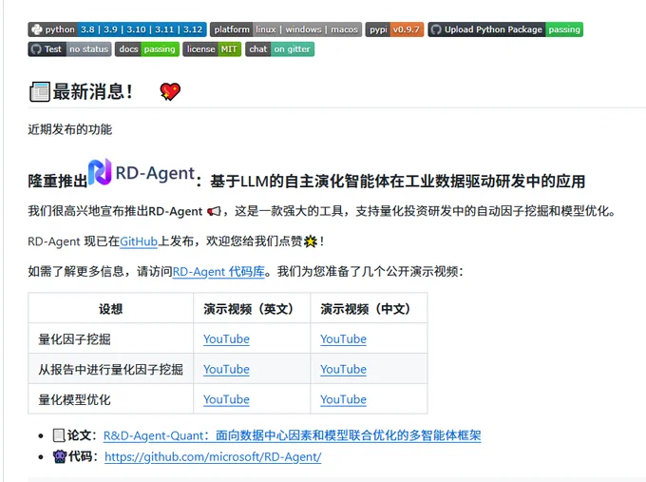Click the 演示视频（中文） column header
The height and width of the screenshot is (482, 646).
[x=369, y=308]
